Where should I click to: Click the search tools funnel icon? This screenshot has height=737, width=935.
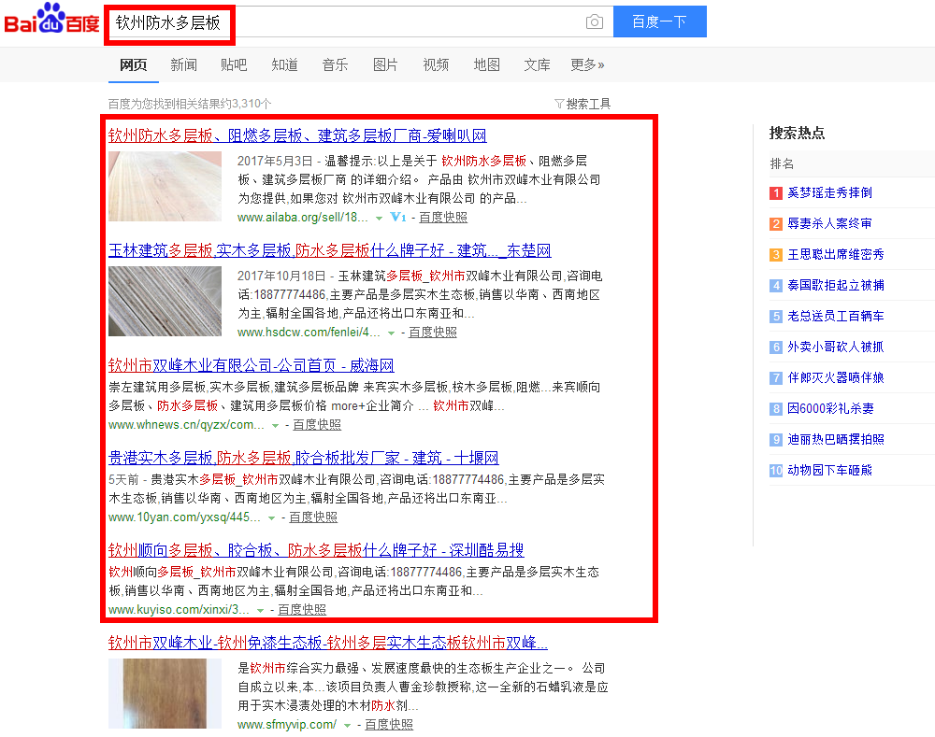click(559, 104)
